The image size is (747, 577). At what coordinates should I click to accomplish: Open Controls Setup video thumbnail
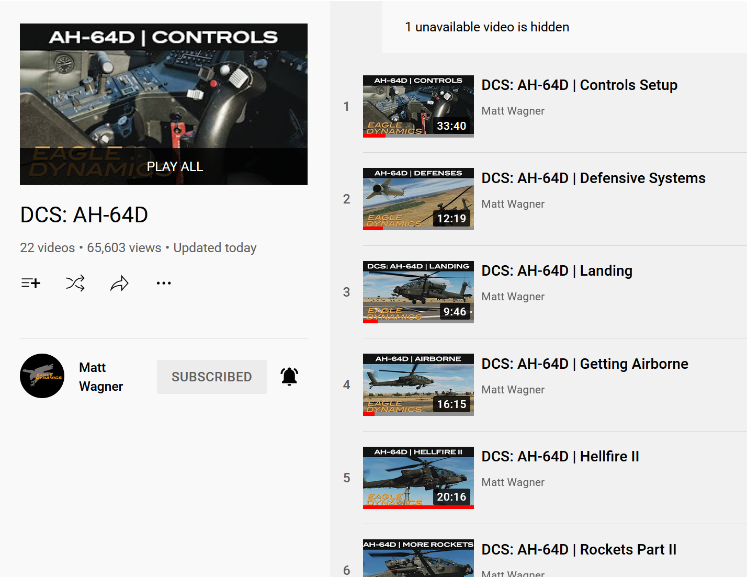click(418, 106)
